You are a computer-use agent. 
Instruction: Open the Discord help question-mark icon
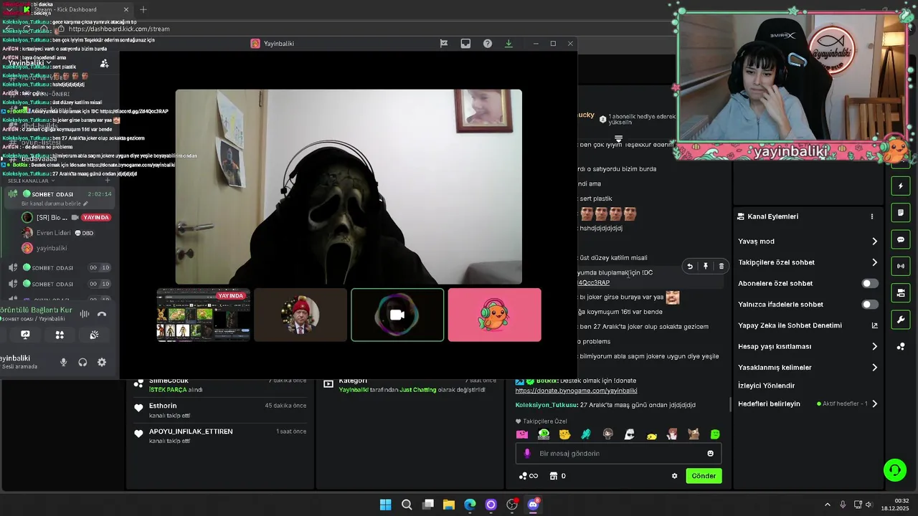point(488,44)
